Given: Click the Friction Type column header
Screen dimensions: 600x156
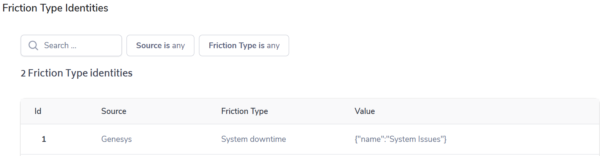Looking at the screenshot, I should click(x=244, y=111).
